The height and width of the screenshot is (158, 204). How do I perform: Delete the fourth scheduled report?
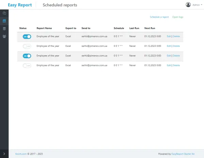point(176,65)
